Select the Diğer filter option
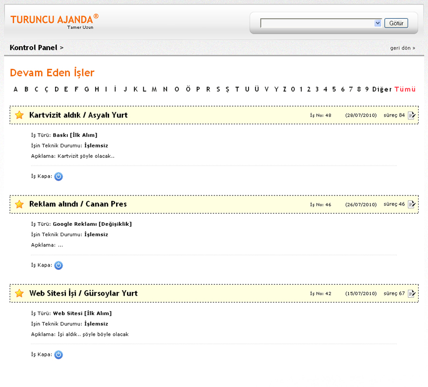This screenshot has height=387, width=428. (382, 89)
